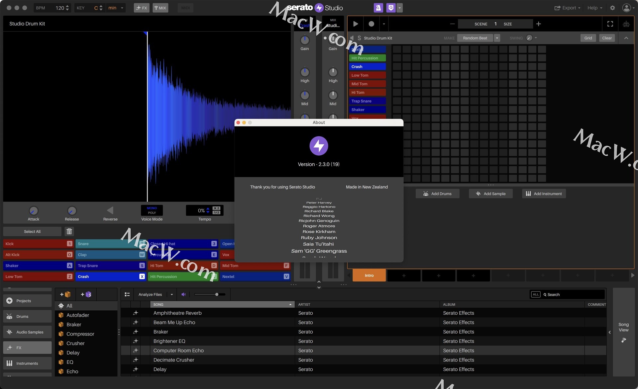Collapse the song view side arrow
The height and width of the screenshot is (389, 638).
pyautogui.click(x=609, y=332)
